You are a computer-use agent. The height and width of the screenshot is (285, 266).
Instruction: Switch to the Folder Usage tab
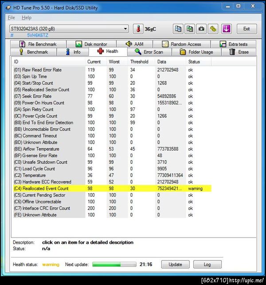196,52
